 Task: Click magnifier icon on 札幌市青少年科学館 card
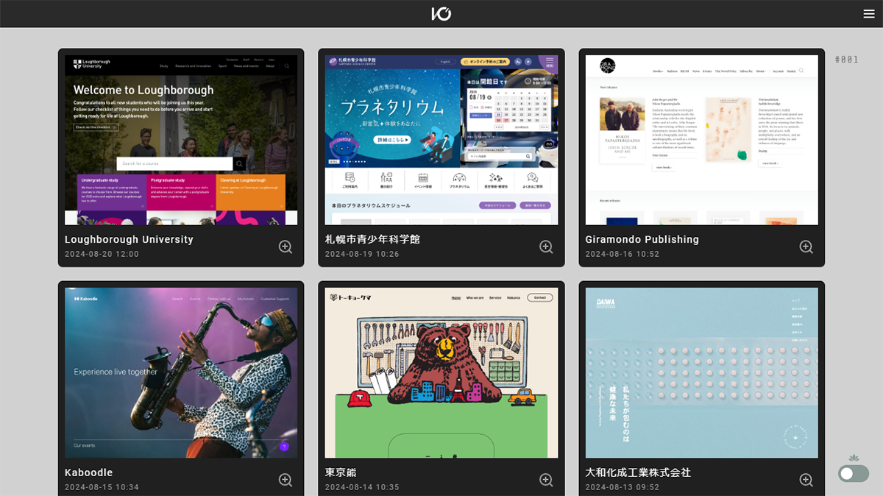coord(546,247)
